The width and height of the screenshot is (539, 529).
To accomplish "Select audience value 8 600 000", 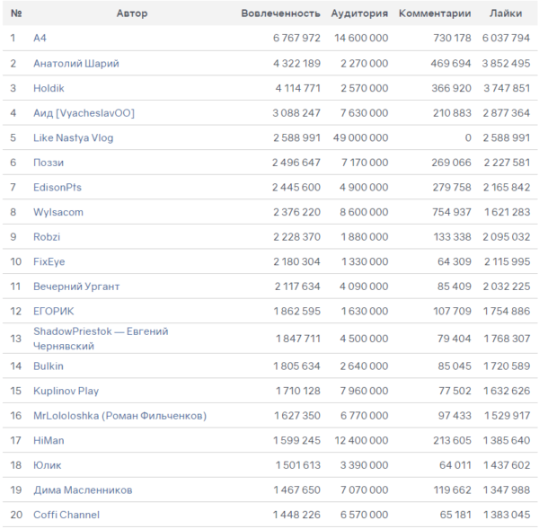I will tap(364, 212).
